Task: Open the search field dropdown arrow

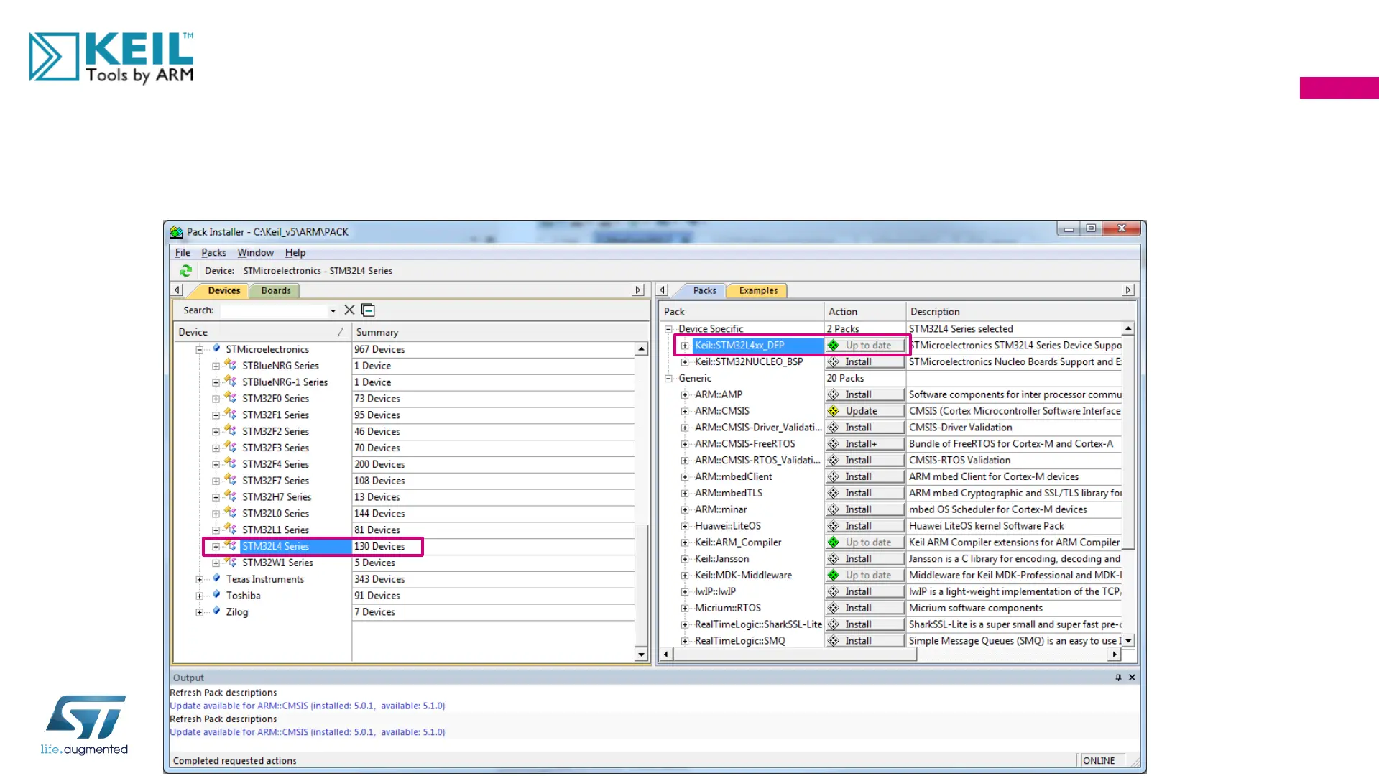Action: click(x=333, y=311)
